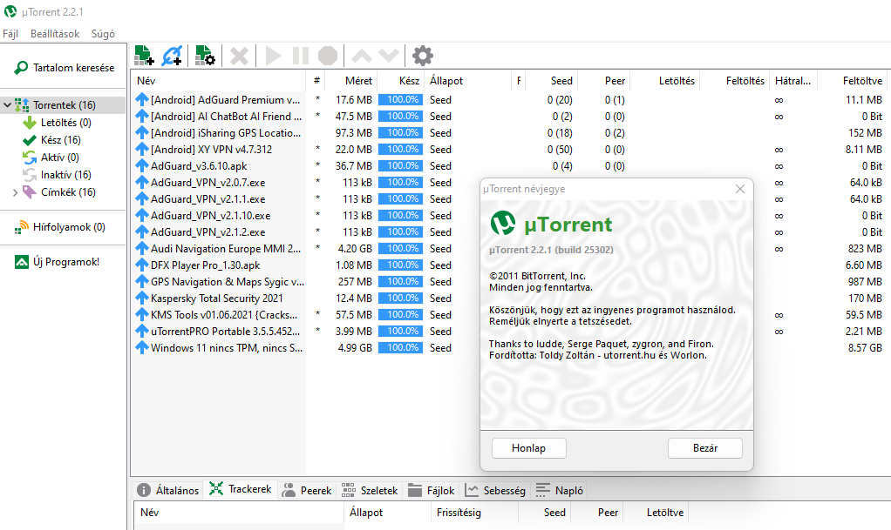Viewport: 891px width, 530px height.
Task: Select Inaktív (16) in sidebar
Action: click(x=66, y=175)
